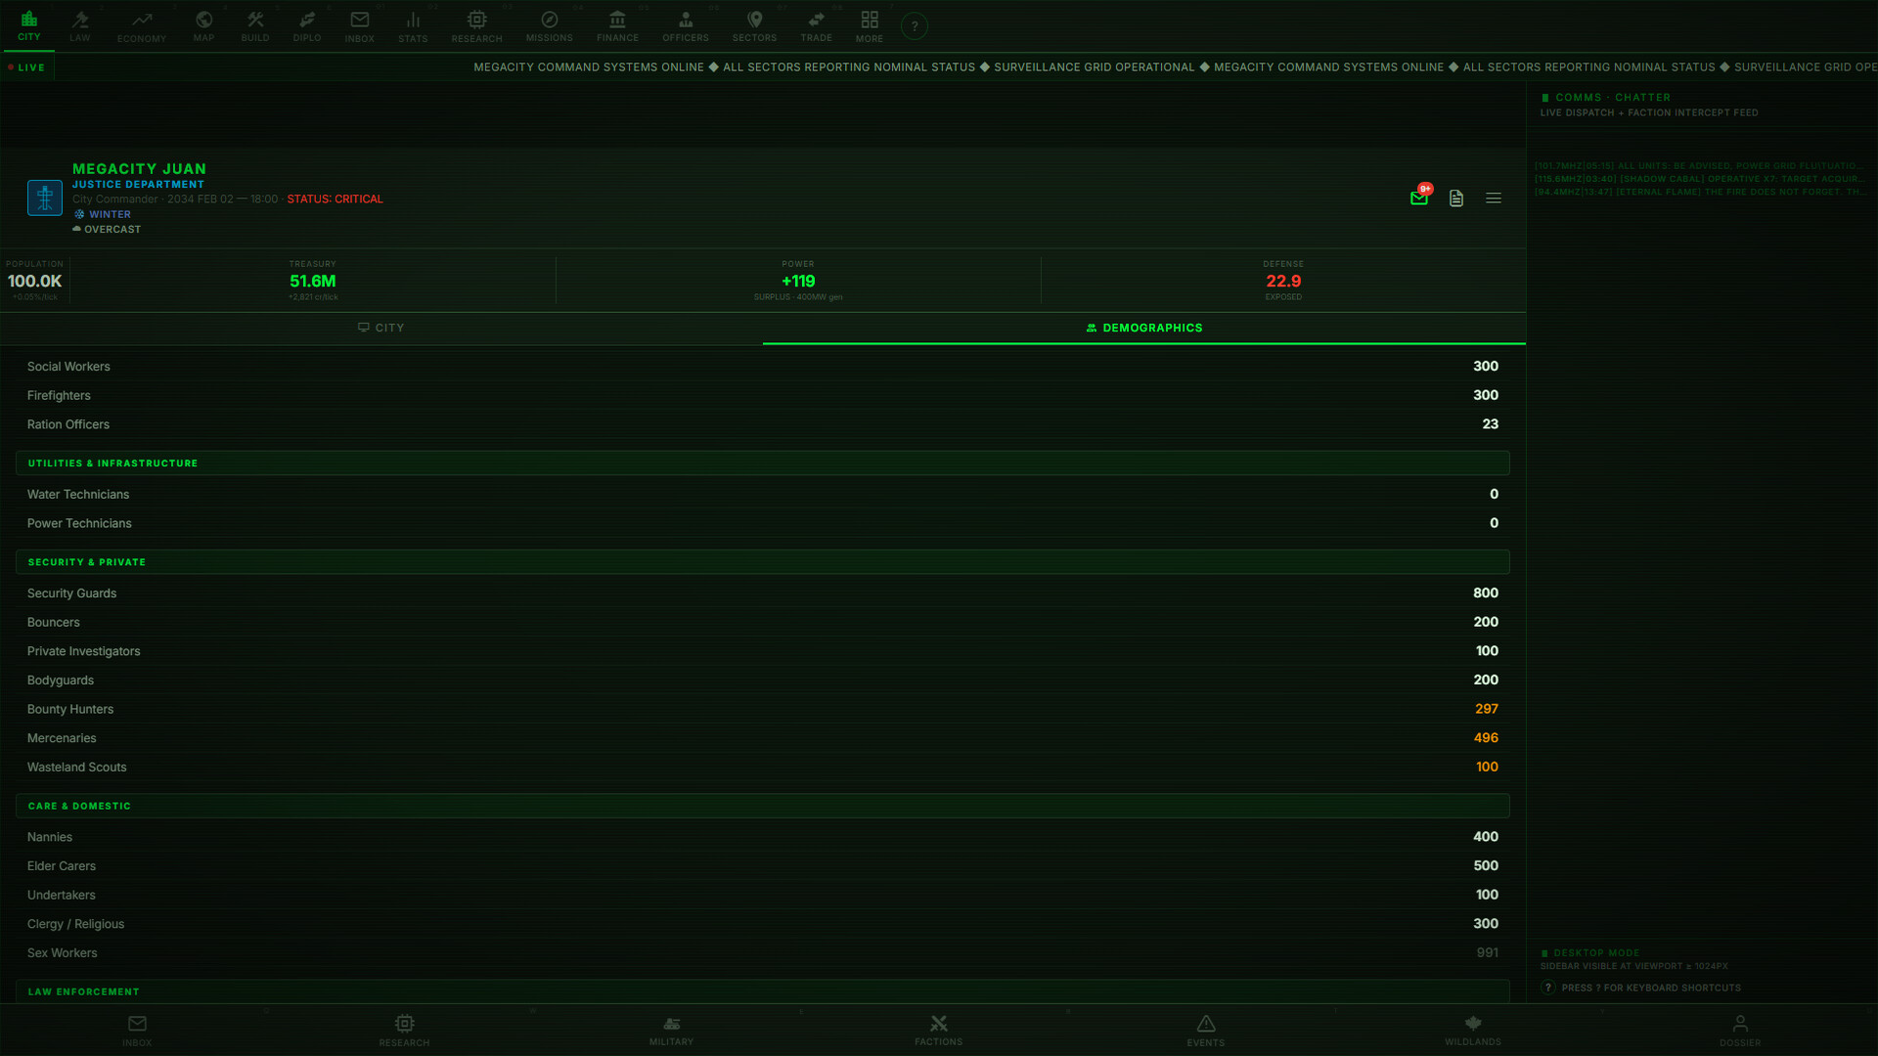Open Research in the bottom bar
The height and width of the screenshot is (1056, 1878).
click(x=404, y=1031)
